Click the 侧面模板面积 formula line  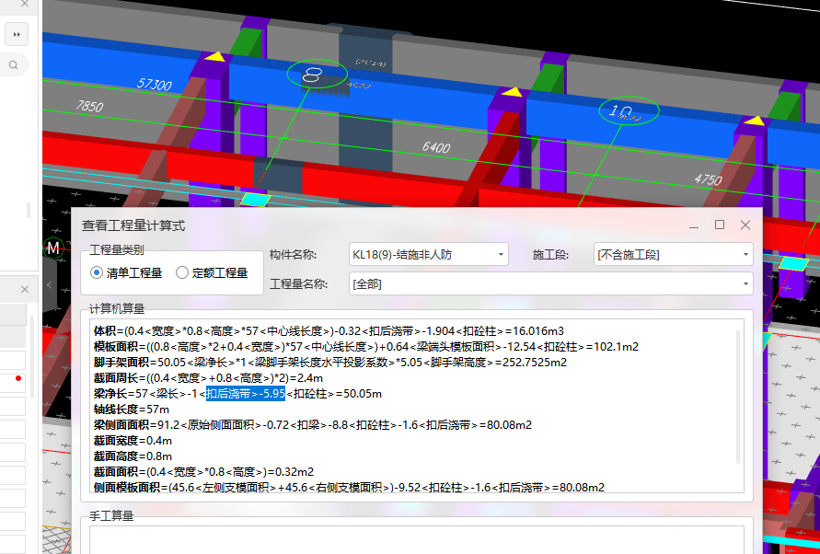(x=350, y=488)
